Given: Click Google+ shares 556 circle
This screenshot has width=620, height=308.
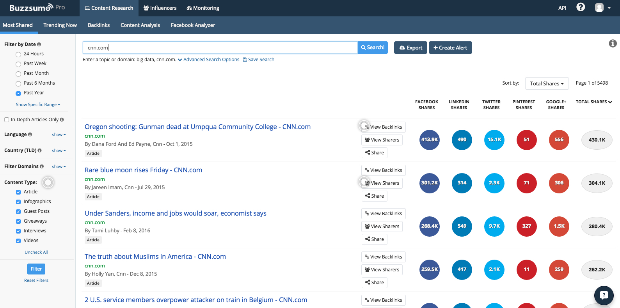Looking at the screenshot, I should 559,140.
